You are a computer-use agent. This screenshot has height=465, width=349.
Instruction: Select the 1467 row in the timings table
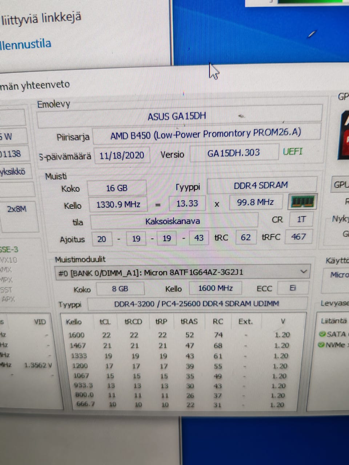point(180,345)
